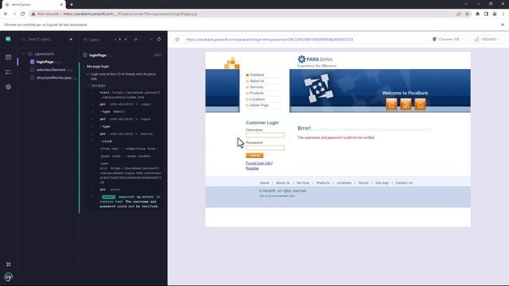Select structureMocha.spec in file tree
This screenshot has width=509, height=286.
(x=53, y=78)
